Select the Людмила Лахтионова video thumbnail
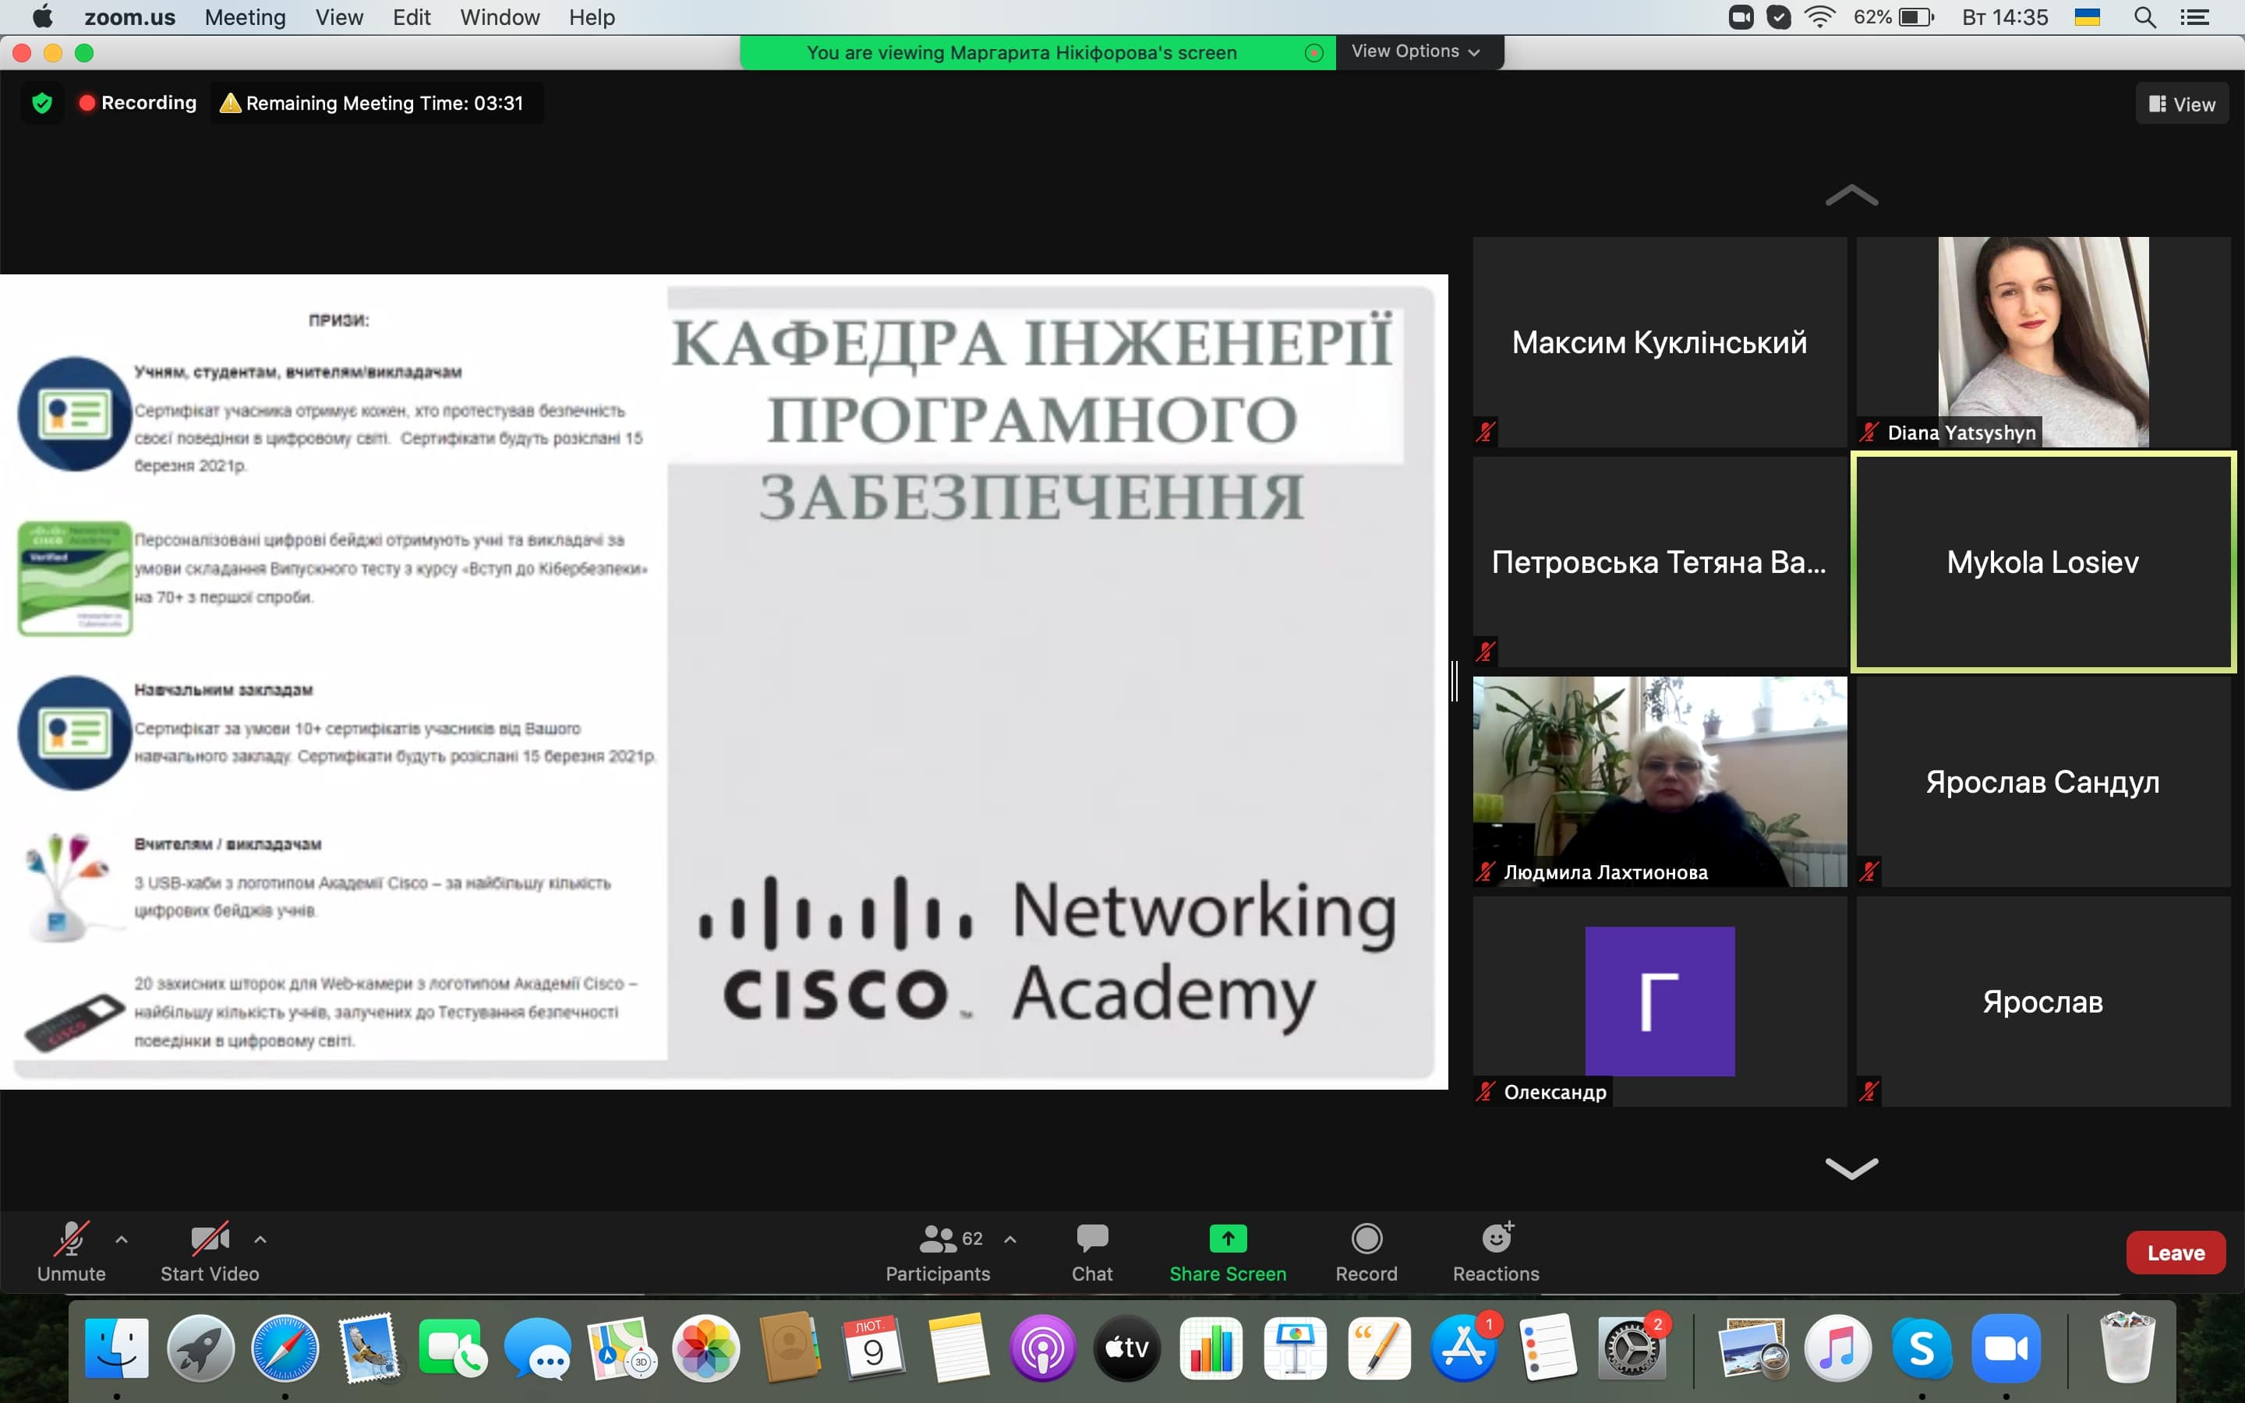2245x1403 pixels. 1659,780
